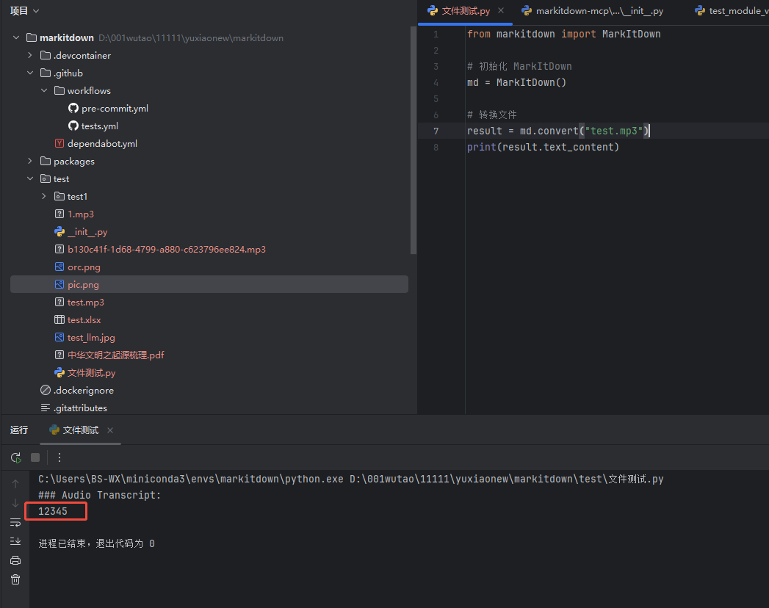Click the Python icon of __init__.py
Viewport: 769px width, 608px height.
[59, 232]
